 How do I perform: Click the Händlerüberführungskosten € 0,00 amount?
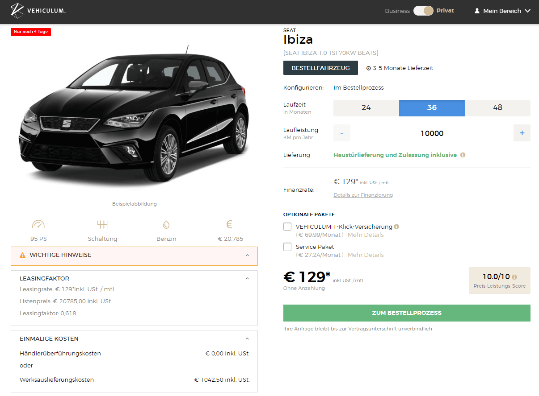click(227, 354)
